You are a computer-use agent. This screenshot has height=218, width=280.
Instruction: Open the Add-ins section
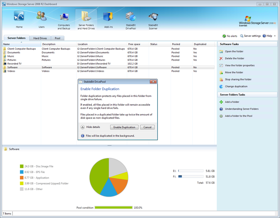coord(108,20)
